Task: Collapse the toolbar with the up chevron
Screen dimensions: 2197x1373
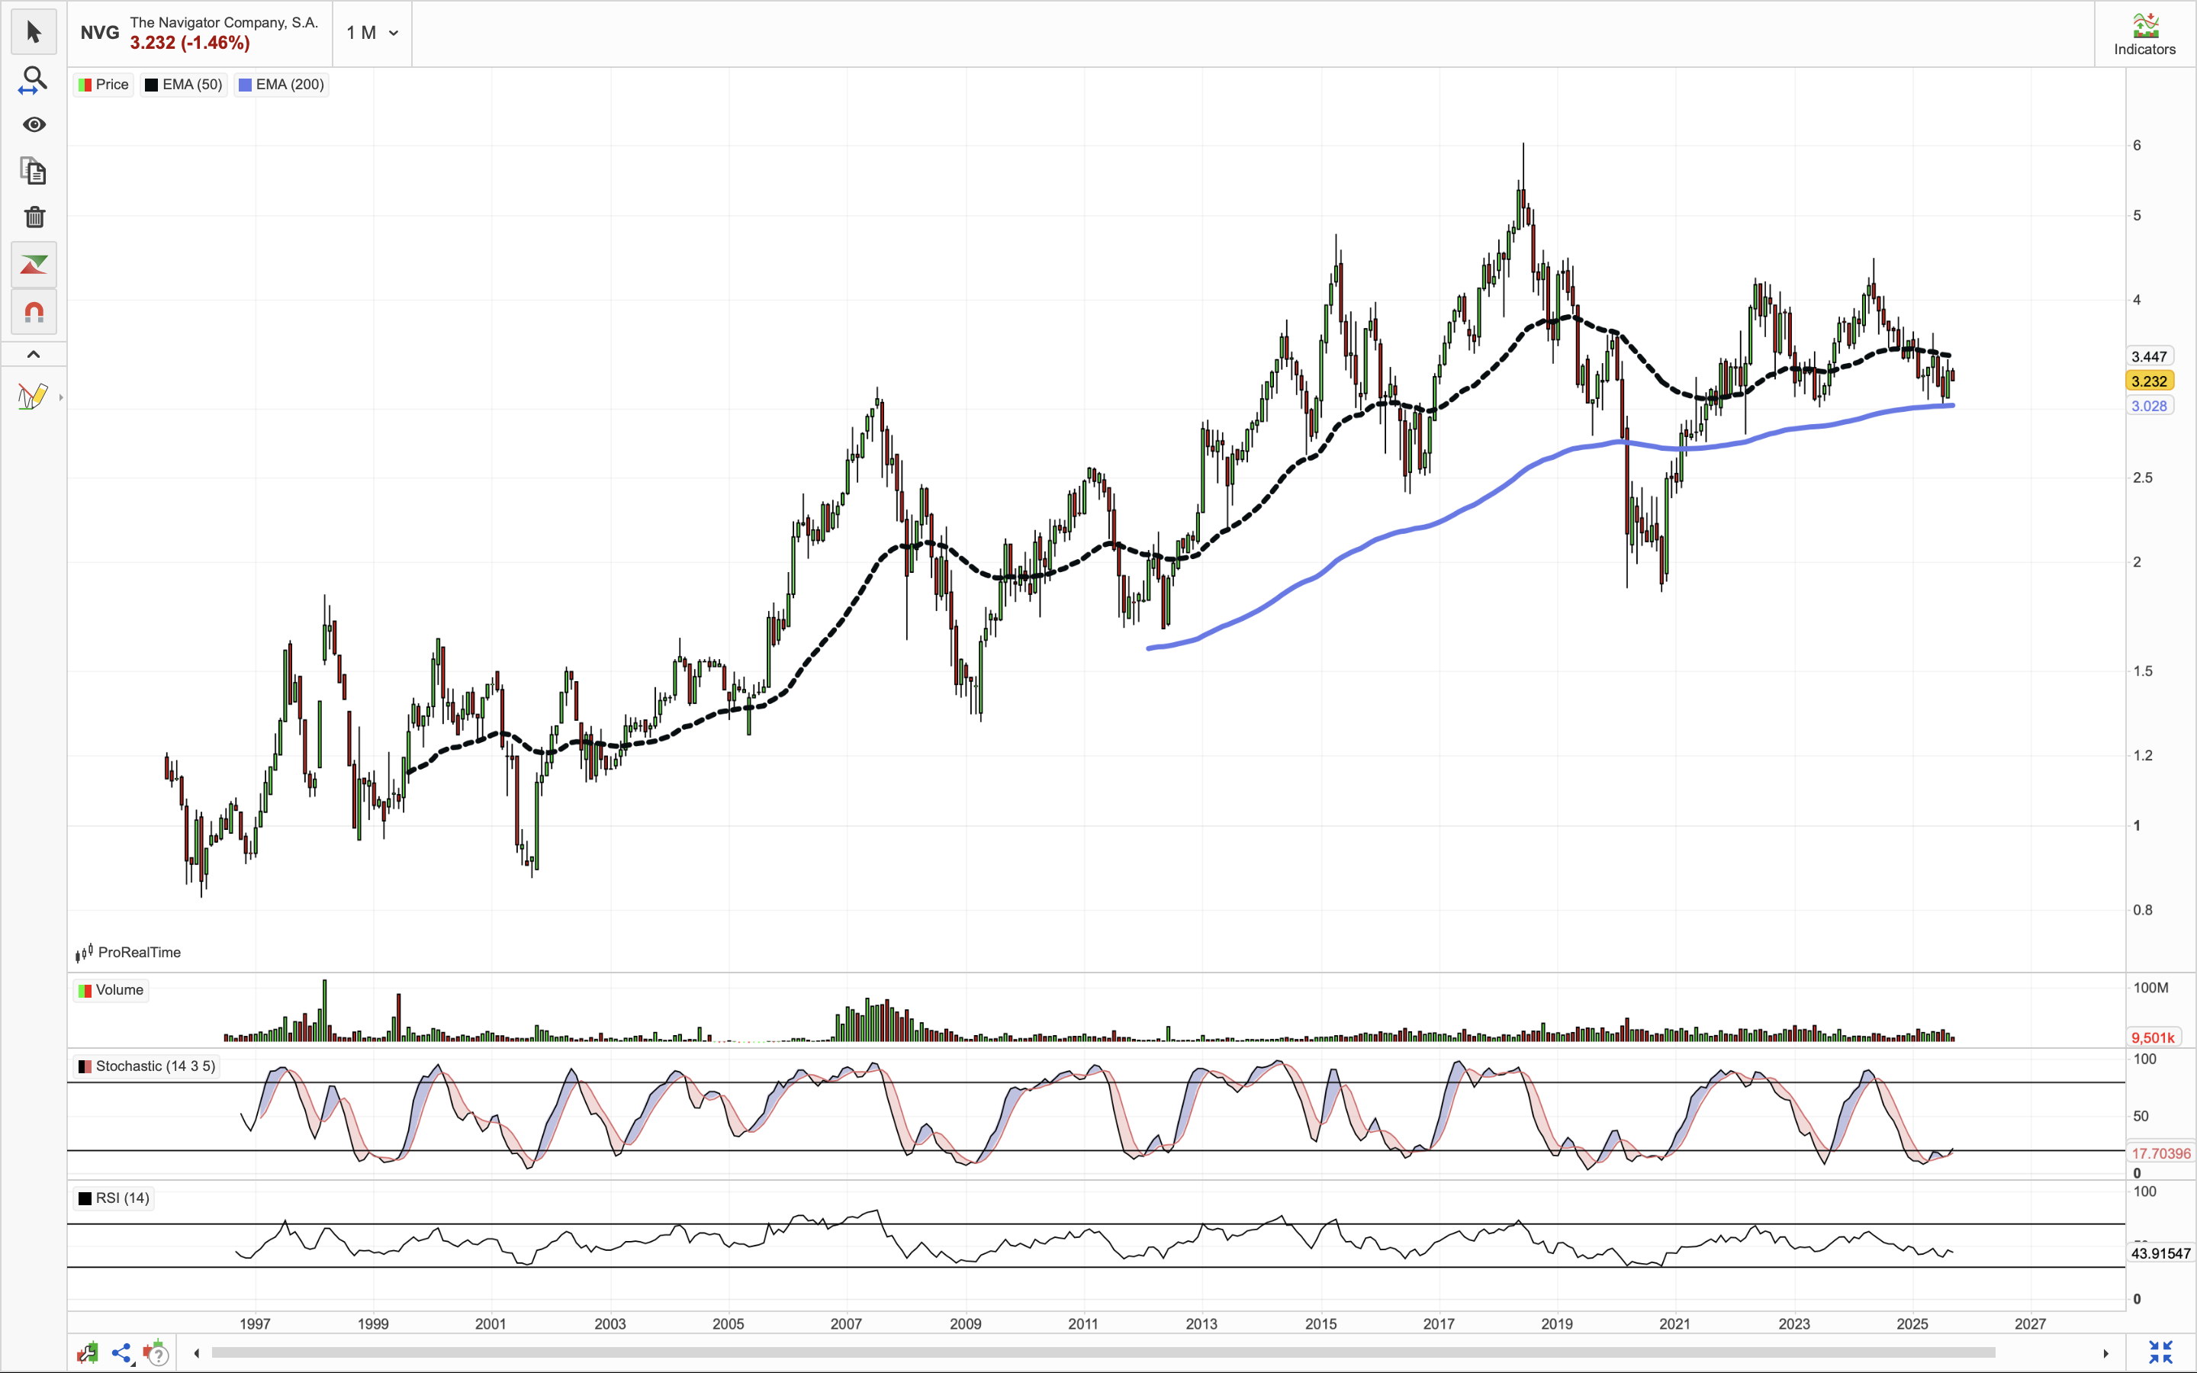Action: tap(34, 354)
